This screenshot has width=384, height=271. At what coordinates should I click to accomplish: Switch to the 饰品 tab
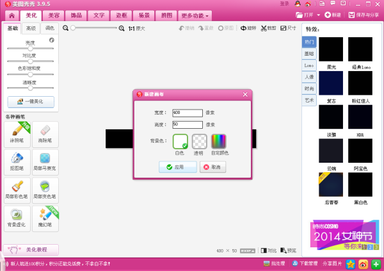coord(76,15)
